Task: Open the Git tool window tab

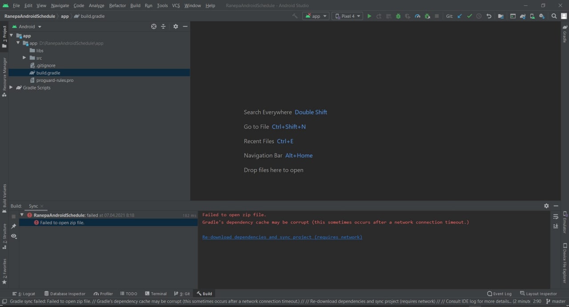Action: (182, 294)
